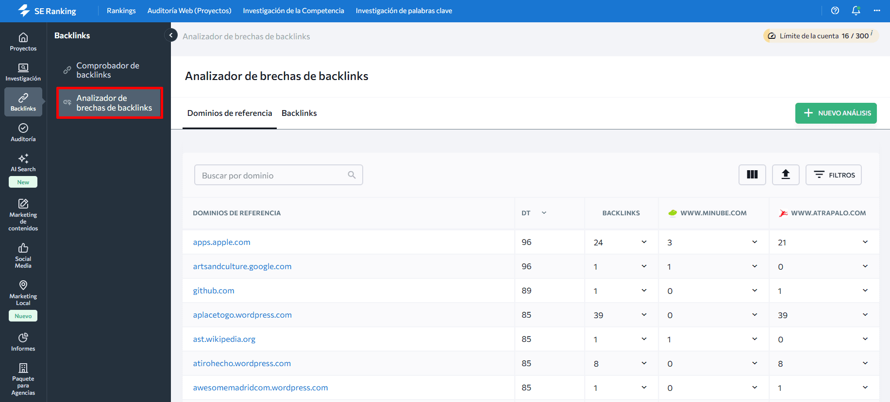Open Auditoría Web (Proyectos) menu
890x402 pixels.
(189, 11)
